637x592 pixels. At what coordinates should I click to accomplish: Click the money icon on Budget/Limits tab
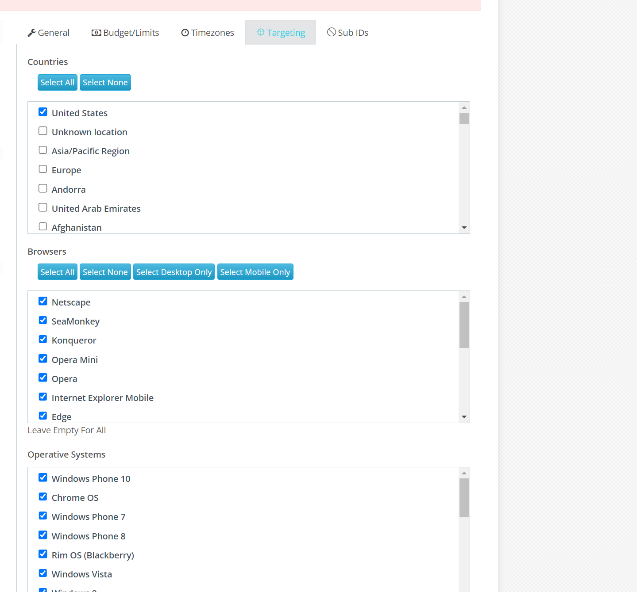(96, 33)
